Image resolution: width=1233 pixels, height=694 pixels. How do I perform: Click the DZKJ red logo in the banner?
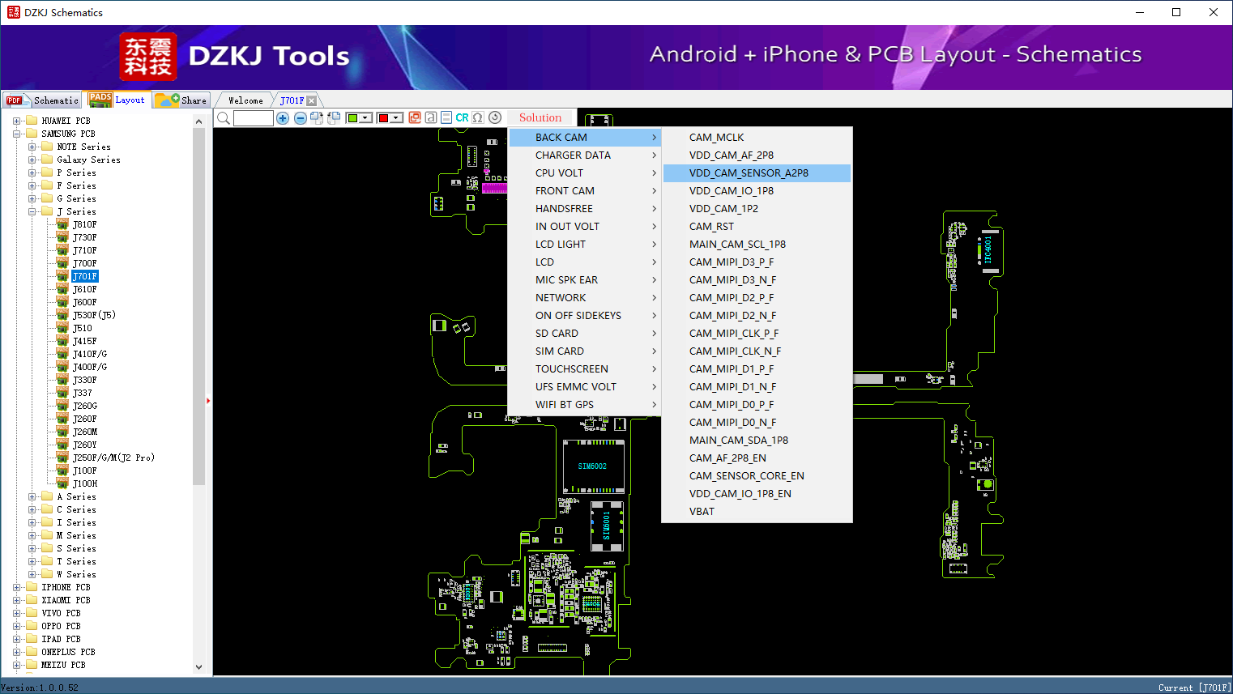(x=147, y=57)
